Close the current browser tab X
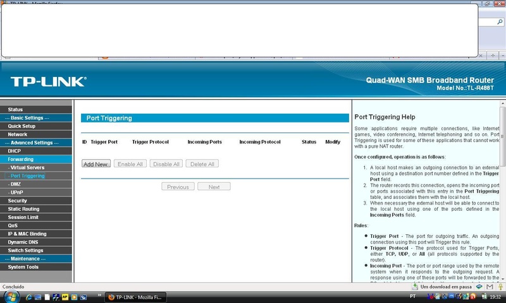 481,56
